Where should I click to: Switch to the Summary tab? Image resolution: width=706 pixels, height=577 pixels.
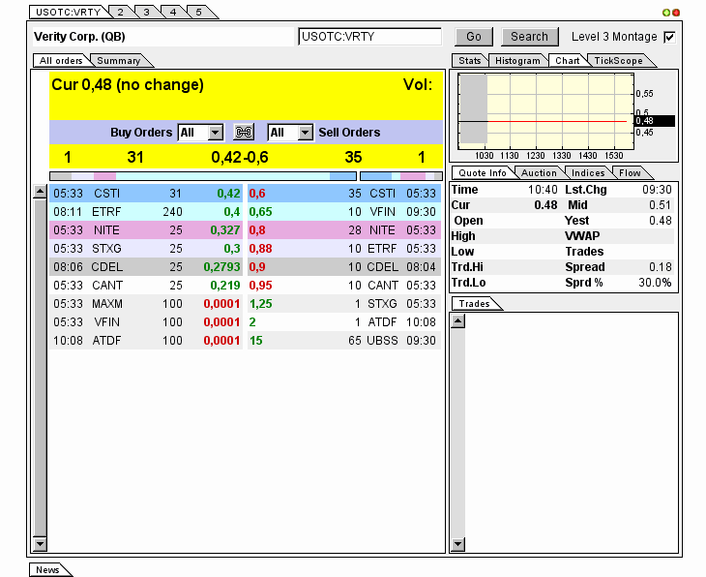[x=118, y=61]
